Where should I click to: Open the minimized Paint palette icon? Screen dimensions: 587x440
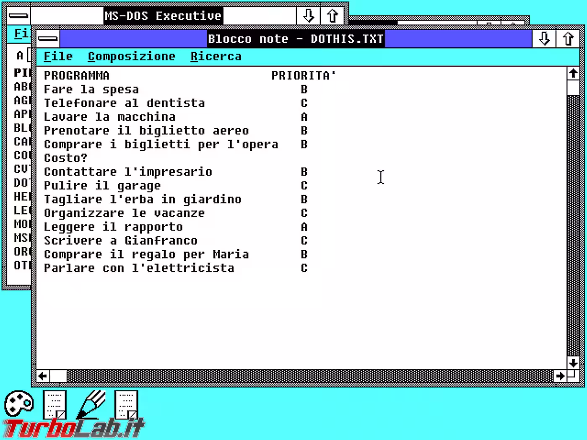(19, 404)
